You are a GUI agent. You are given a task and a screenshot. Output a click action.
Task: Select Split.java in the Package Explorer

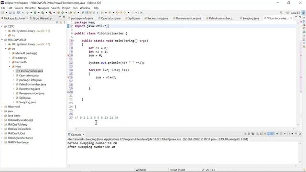[24, 97]
